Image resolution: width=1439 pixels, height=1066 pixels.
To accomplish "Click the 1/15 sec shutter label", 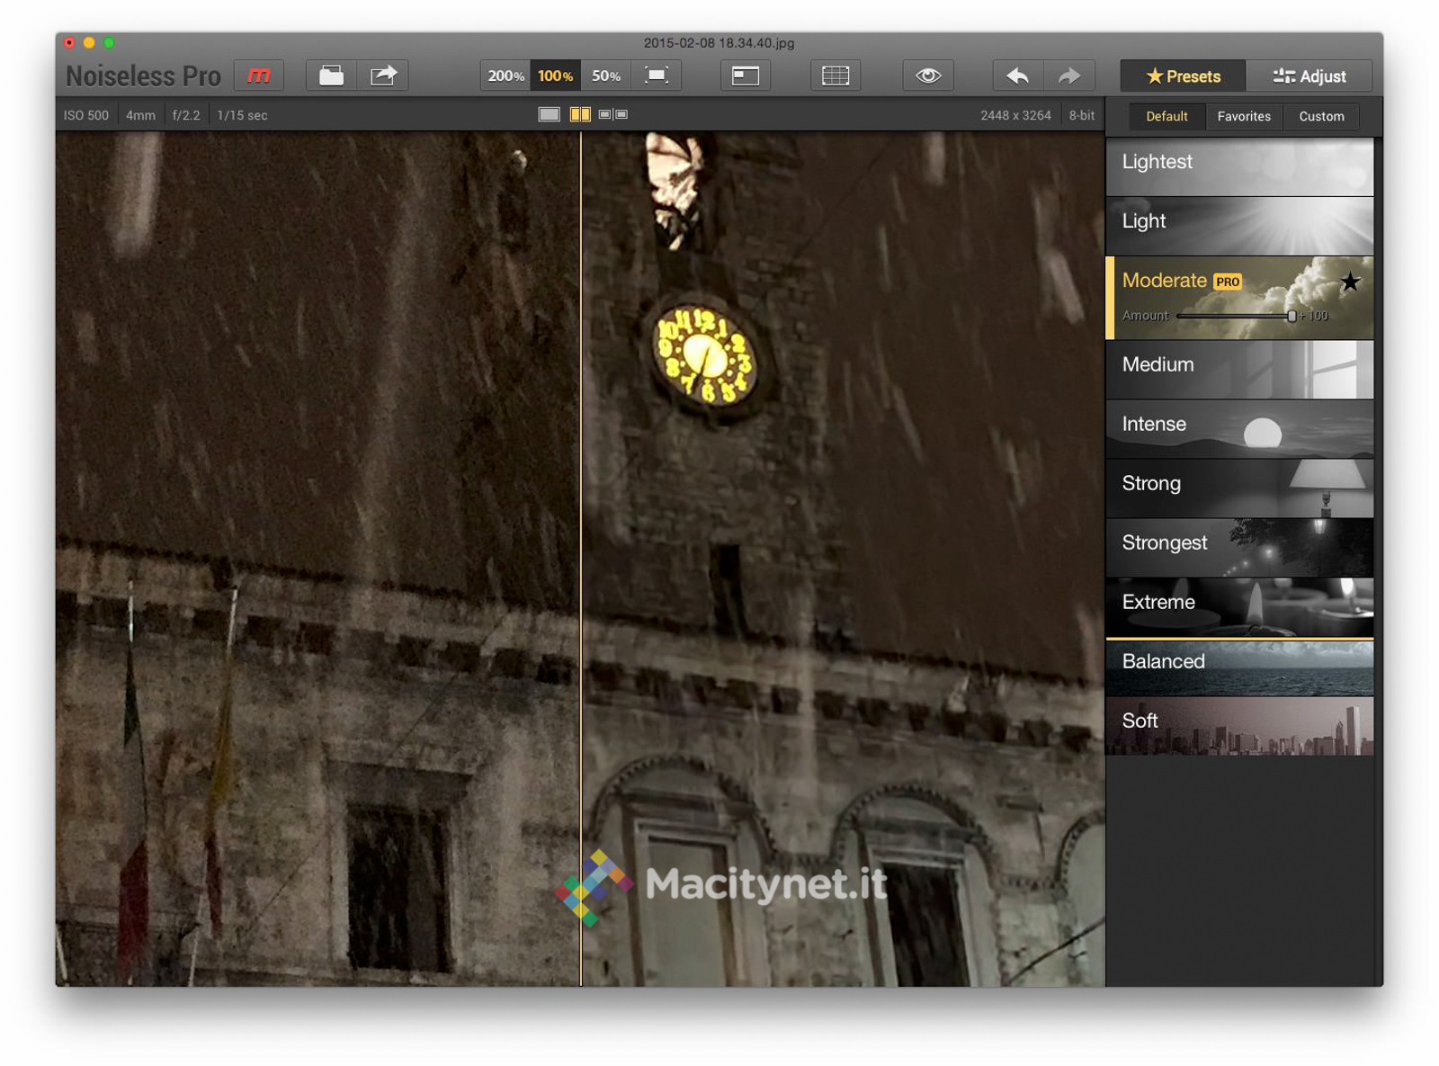I will click(x=242, y=115).
